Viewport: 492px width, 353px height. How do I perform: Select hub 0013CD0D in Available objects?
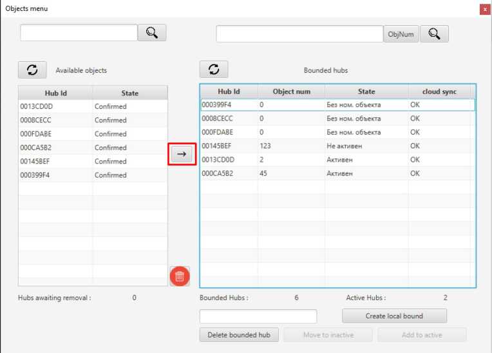[55, 106]
